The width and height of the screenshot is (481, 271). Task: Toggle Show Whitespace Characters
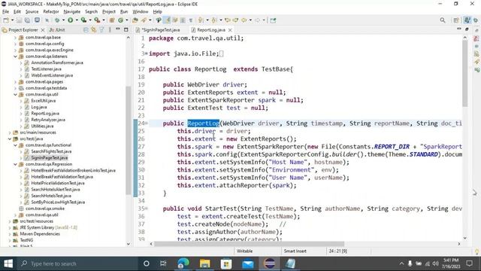coord(190,20)
